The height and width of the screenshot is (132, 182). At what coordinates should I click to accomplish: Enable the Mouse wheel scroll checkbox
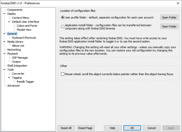click(63, 74)
